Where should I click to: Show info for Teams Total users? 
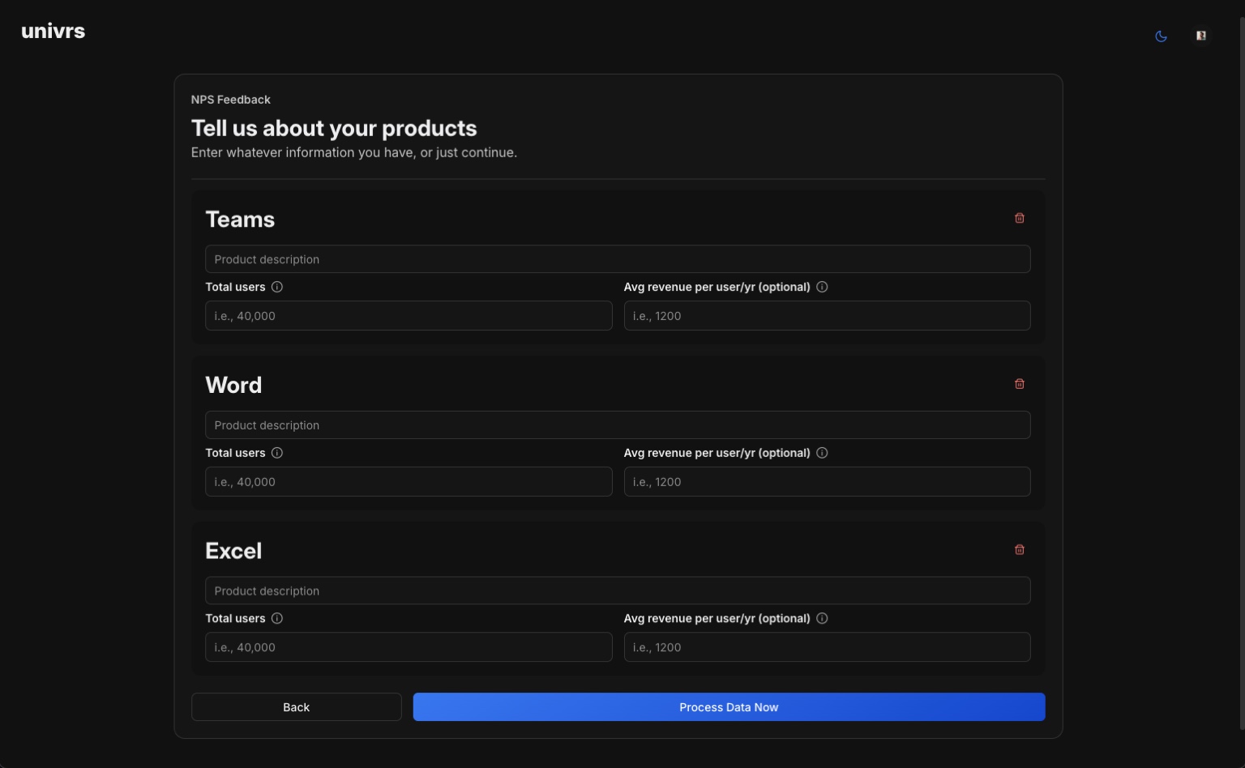(x=277, y=287)
